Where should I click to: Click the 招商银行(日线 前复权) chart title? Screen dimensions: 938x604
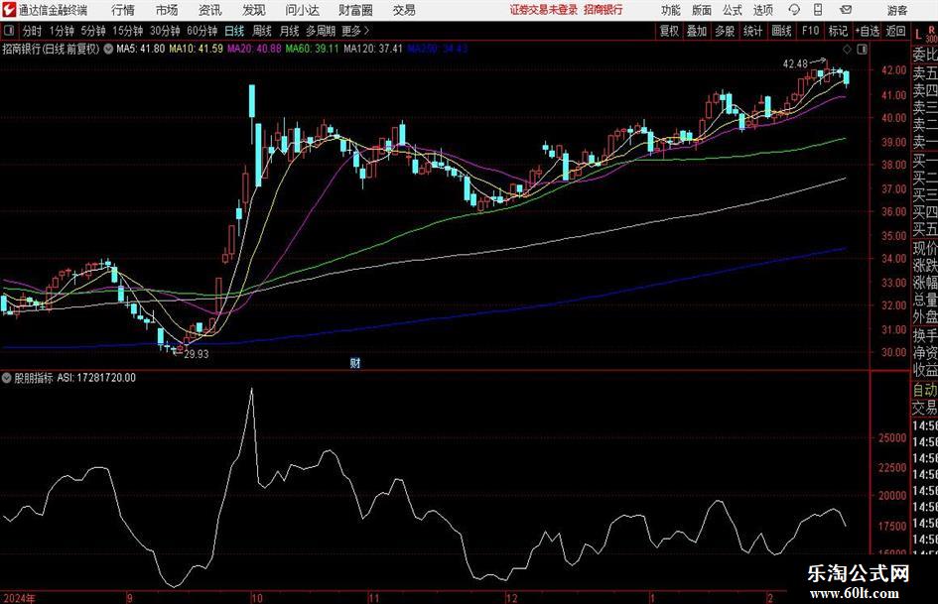pyautogui.click(x=51, y=49)
